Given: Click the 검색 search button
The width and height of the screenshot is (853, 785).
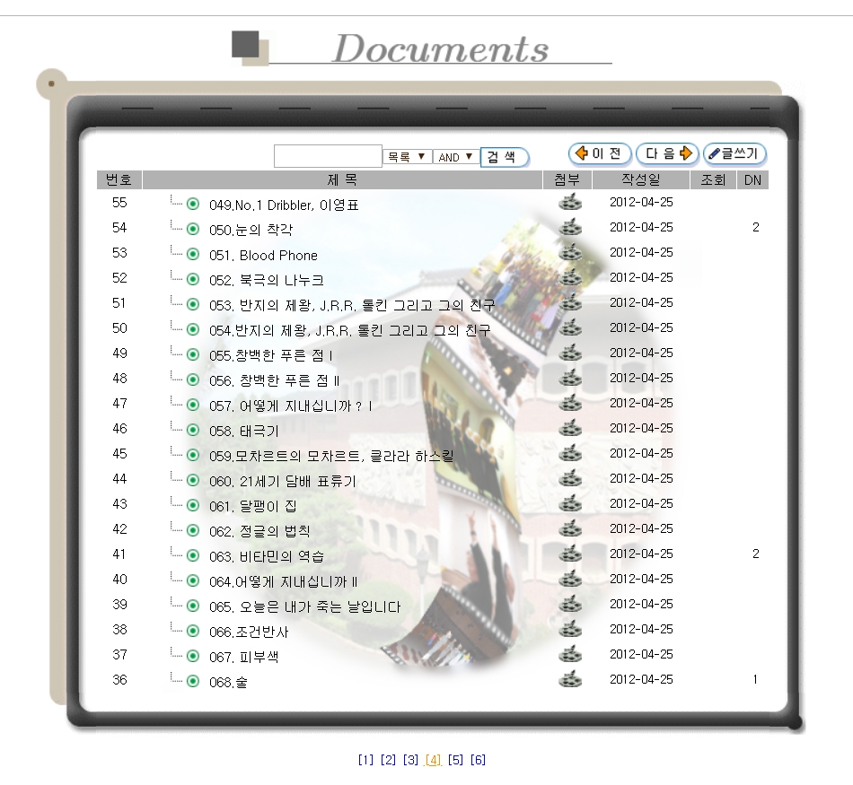Looking at the screenshot, I should (x=505, y=157).
